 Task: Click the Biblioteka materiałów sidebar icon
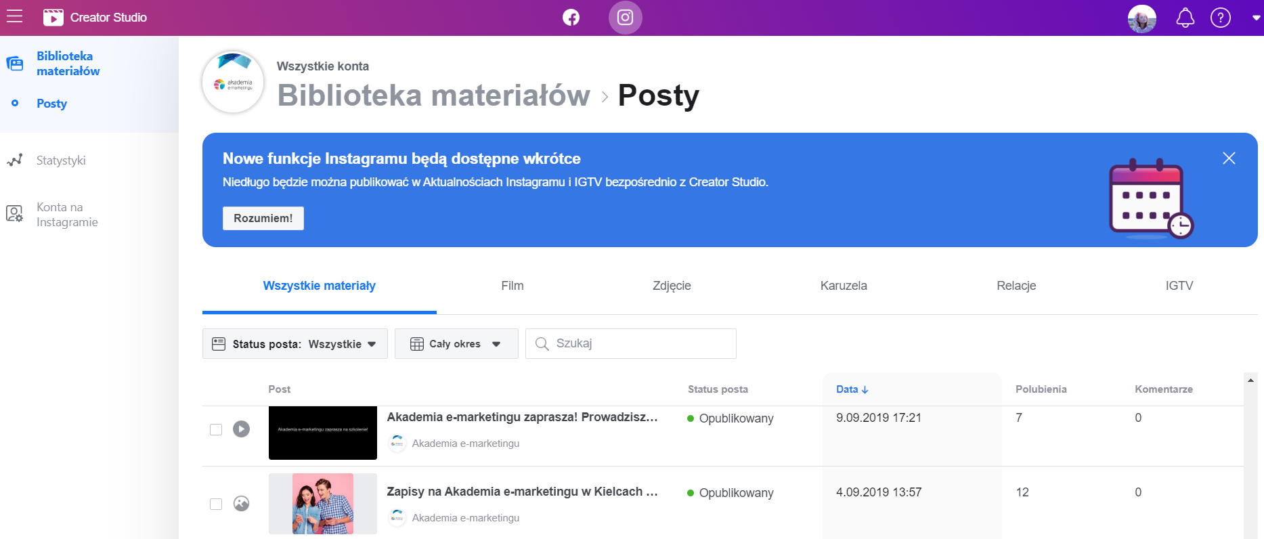14,64
